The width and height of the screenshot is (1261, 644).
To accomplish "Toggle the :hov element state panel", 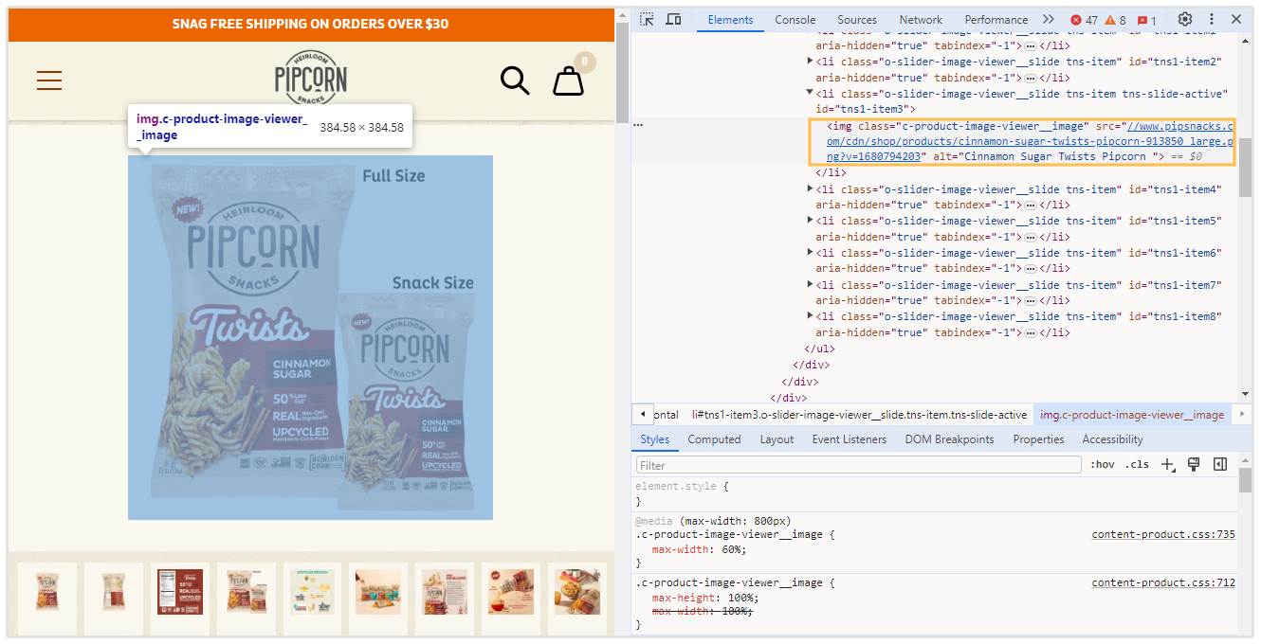I will pyautogui.click(x=1102, y=464).
